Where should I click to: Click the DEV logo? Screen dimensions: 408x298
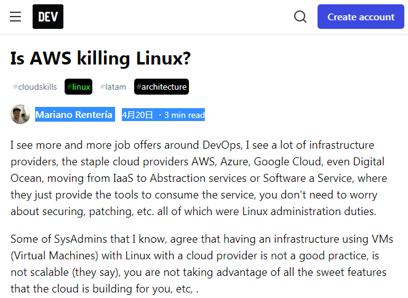(48, 17)
